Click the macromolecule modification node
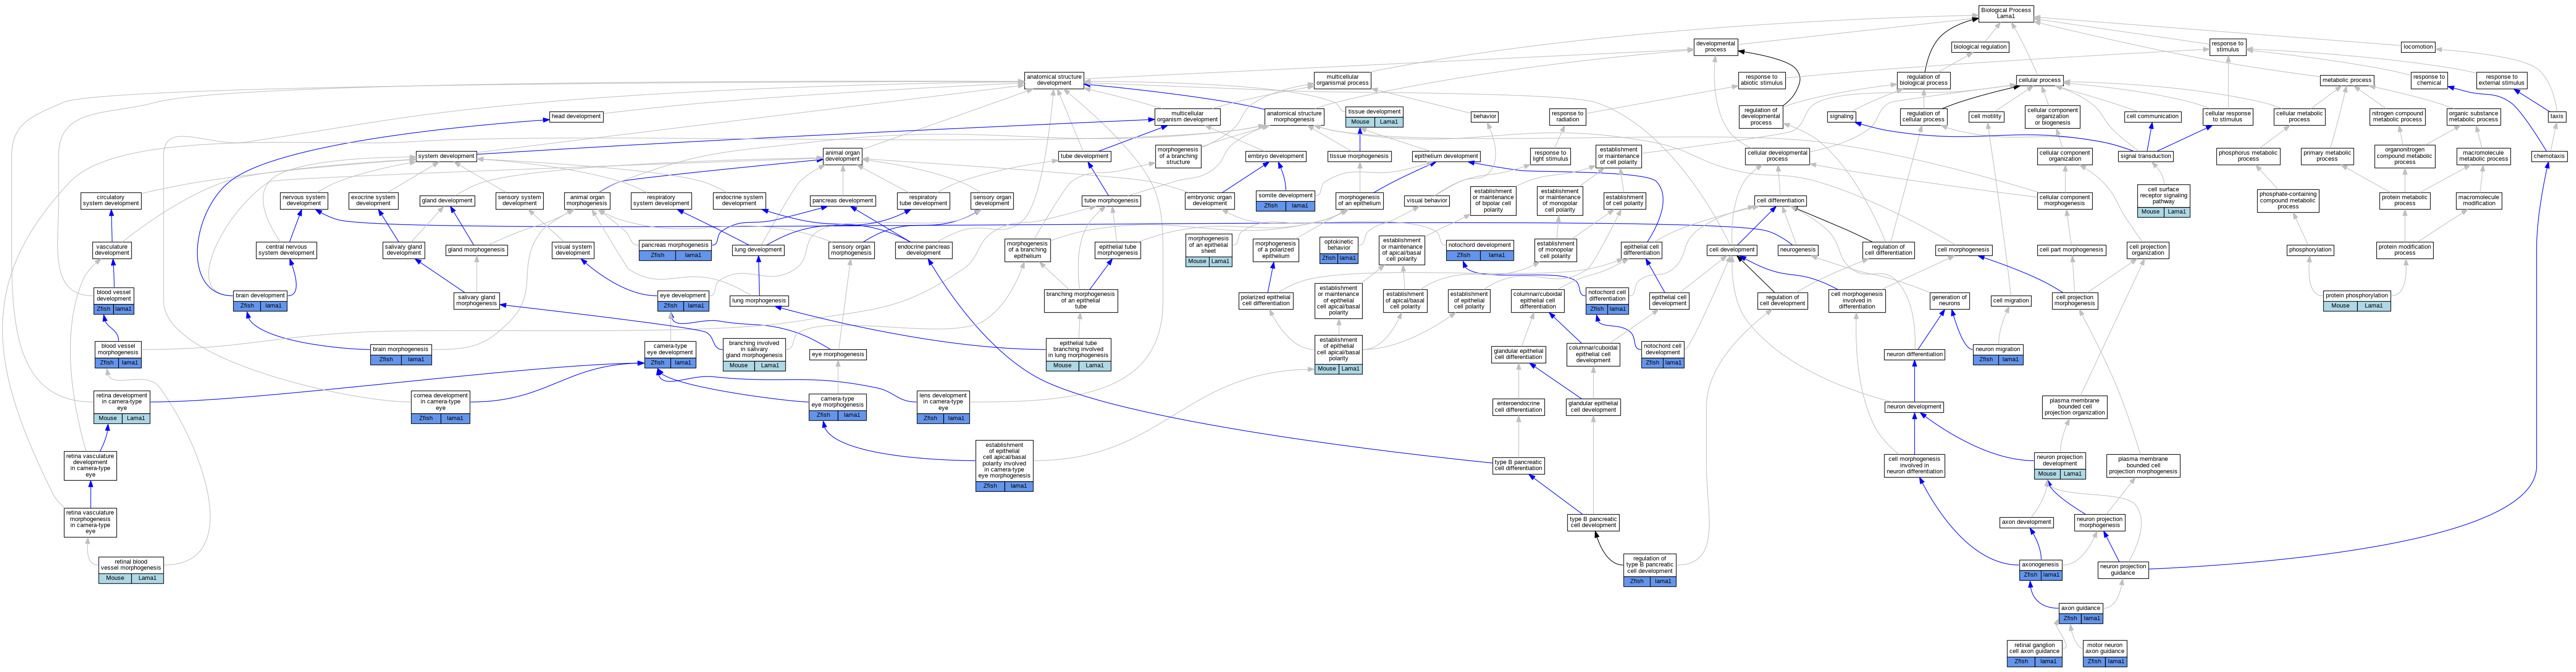 (x=2479, y=201)
